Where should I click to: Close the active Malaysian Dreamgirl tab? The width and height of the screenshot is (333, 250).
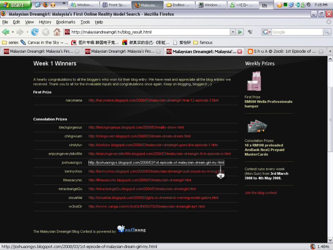240,51
